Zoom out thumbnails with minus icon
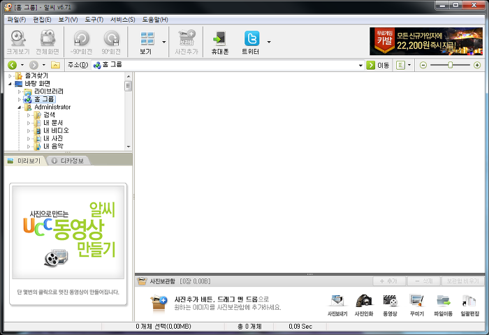The height and width of the screenshot is (335, 489). coord(423,65)
